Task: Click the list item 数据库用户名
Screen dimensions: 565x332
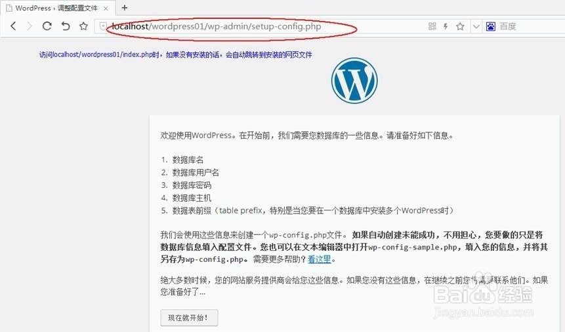Action: click(196, 172)
